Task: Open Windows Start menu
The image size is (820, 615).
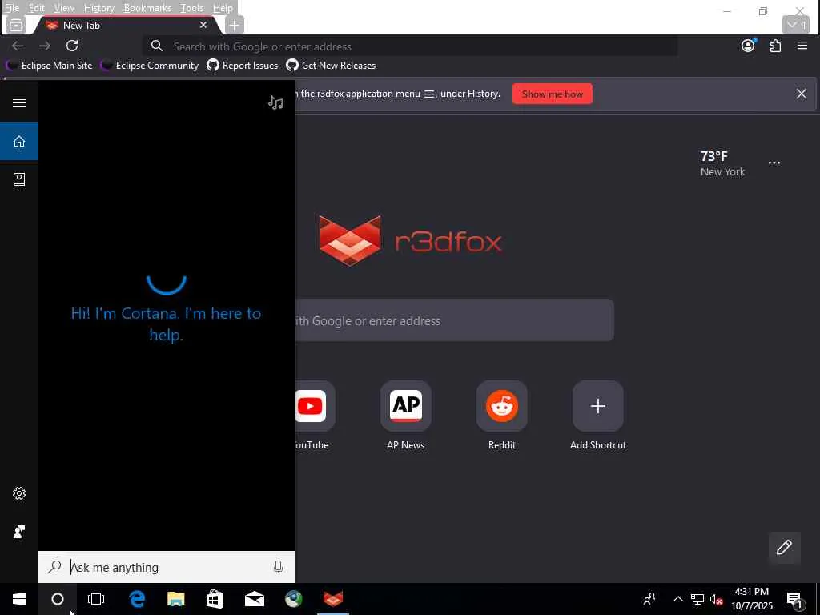Action: (x=19, y=599)
